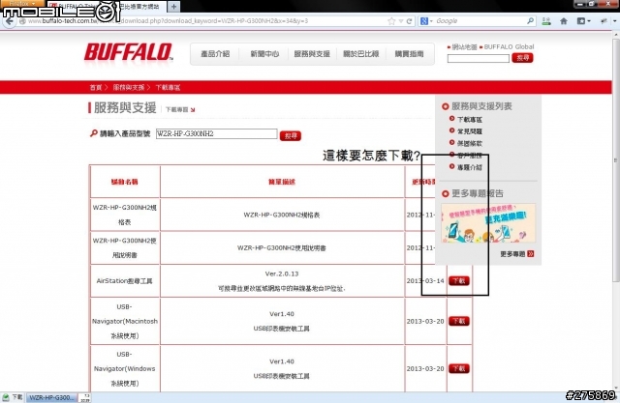Go to 首頁 in breadcrumb

pos(96,88)
